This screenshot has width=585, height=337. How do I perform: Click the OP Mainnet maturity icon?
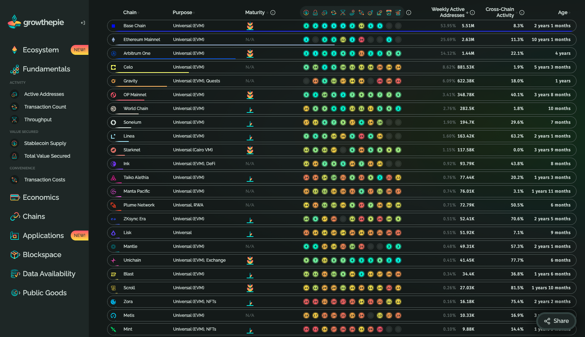click(x=250, y=95)
